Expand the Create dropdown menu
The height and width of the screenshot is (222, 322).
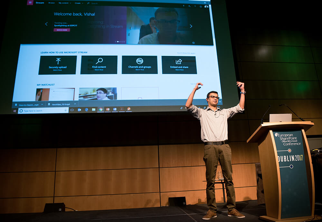(79, 3)
